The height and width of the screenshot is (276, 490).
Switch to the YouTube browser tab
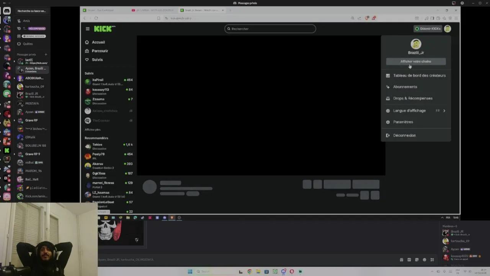(x=153, y=10)
